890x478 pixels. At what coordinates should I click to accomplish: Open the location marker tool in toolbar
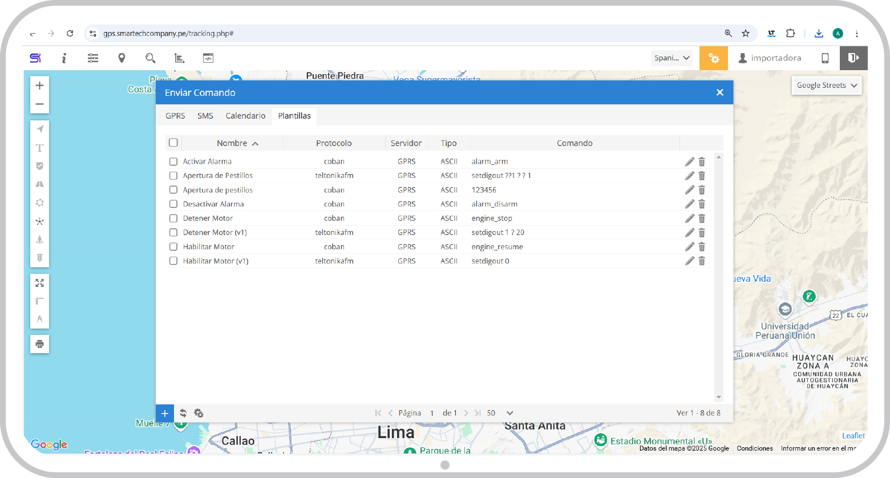tap(122, 58)
